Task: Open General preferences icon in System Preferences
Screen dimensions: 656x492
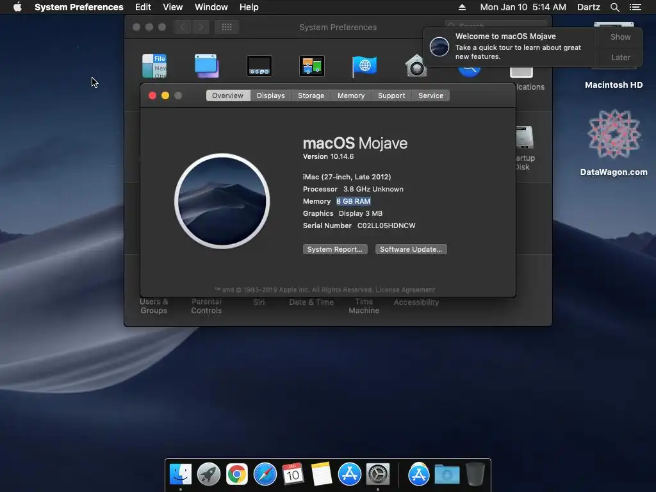Action: 154,66
